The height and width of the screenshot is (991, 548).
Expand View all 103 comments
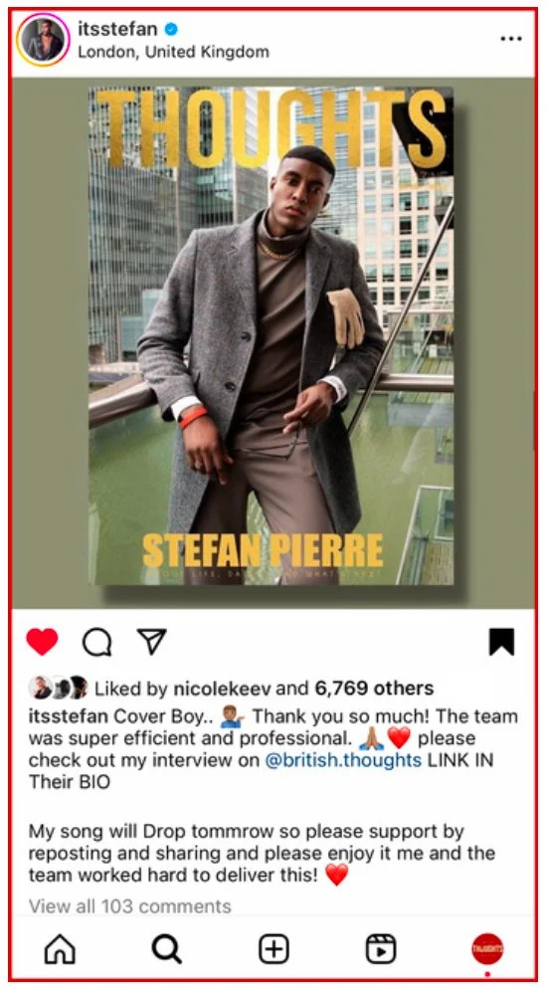coord(129,906)
